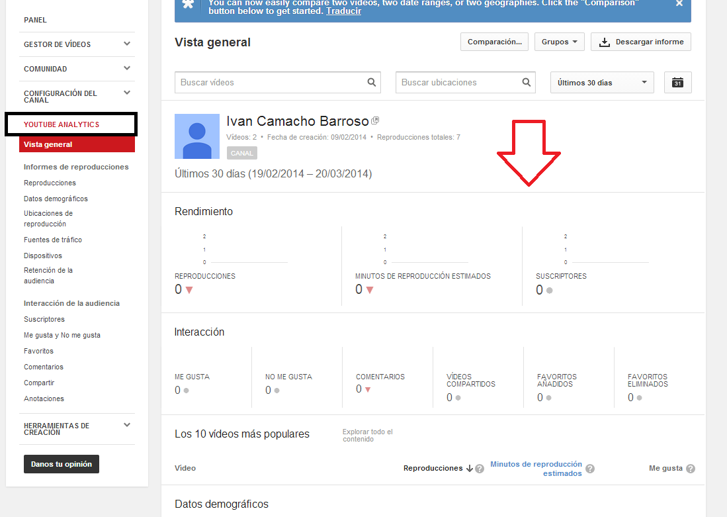
Task: Click the CANAL badge
Action: point(241,153)
